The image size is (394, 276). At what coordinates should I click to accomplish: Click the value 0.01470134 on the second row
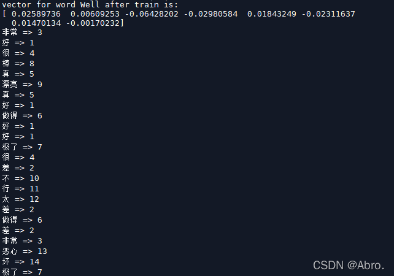(36, 23)
